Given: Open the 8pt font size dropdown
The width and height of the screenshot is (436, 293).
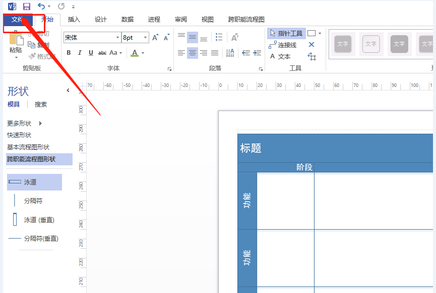Looking at the screenshot, I should (x=146, y=38).
